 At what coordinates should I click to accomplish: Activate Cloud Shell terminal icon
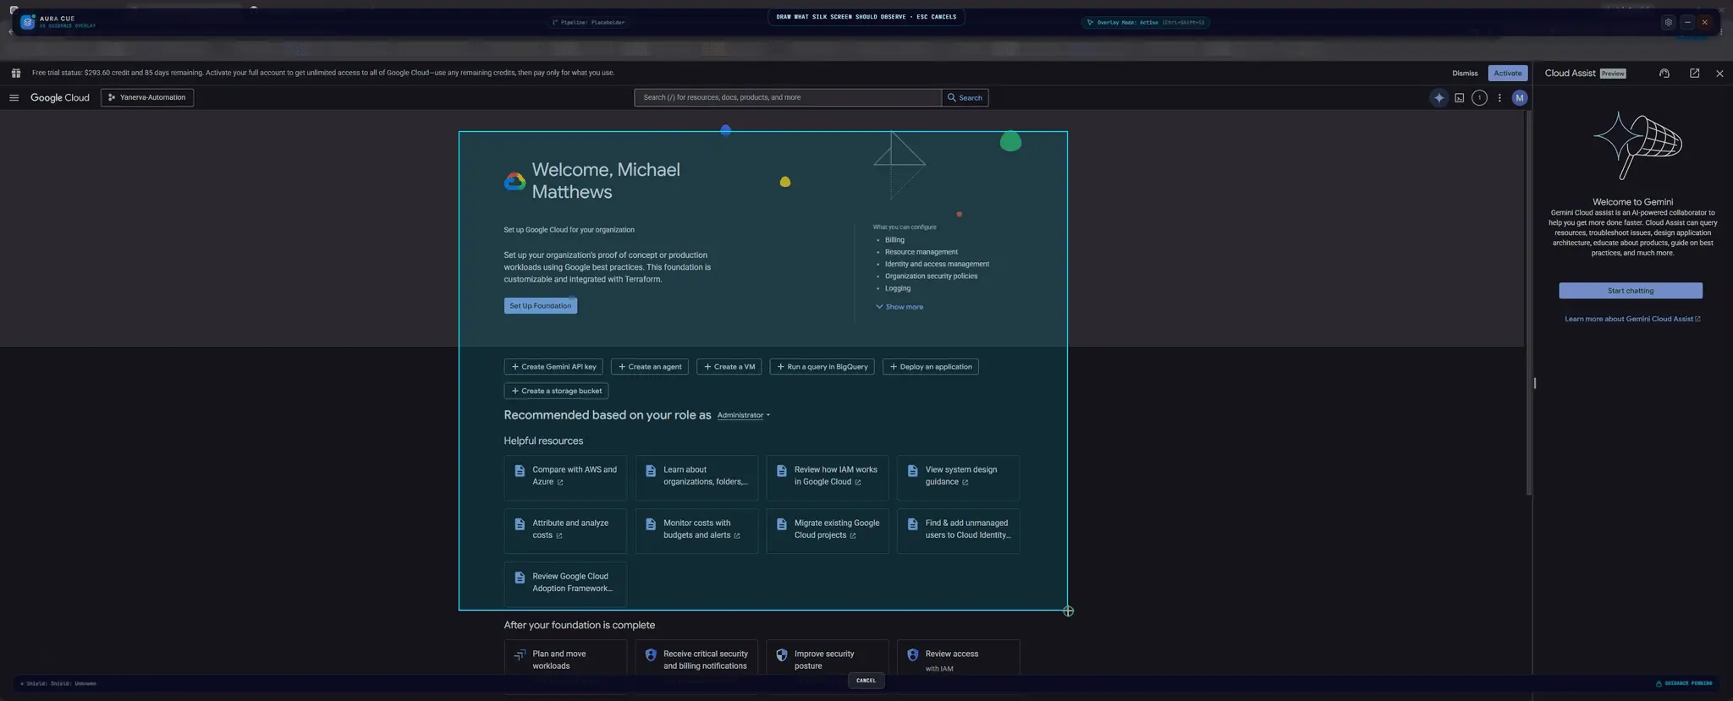(1459, 98)
